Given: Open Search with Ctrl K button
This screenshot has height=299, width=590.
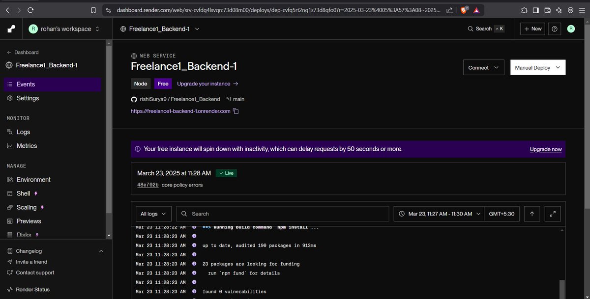Looking at the screenshot, I should 486,29.
